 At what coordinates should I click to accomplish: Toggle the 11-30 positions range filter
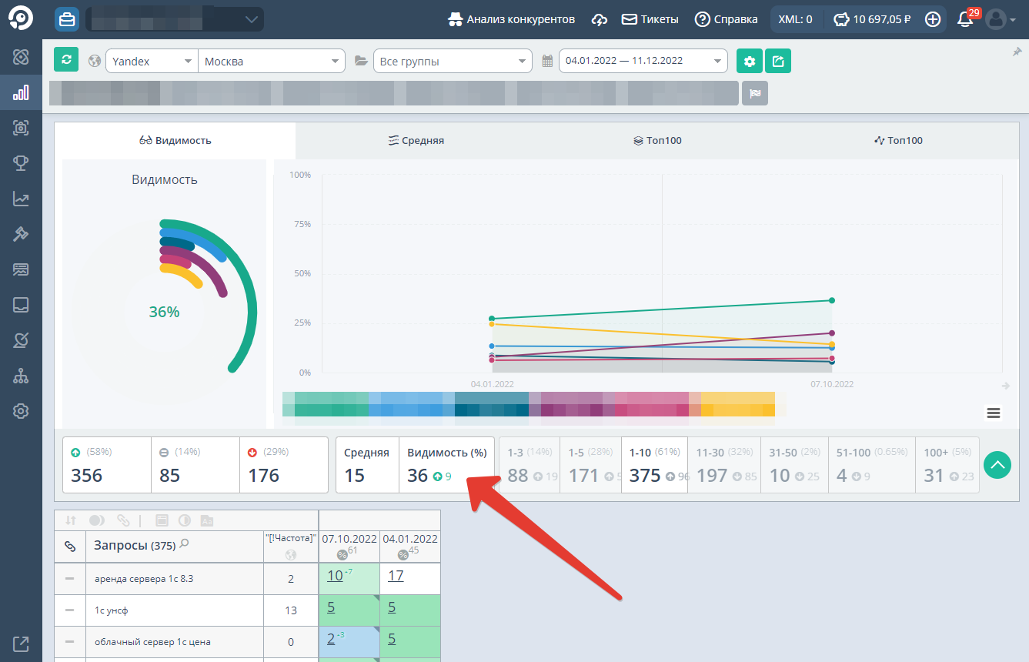coord(724,465)
